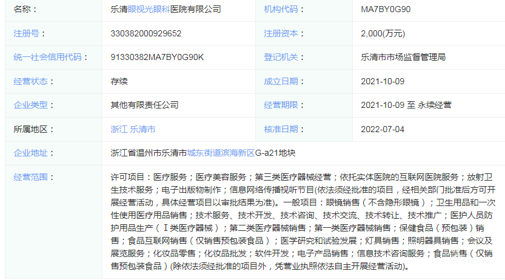Select 其他有限责任公司 company type value
Image resolution: width=505 pixels, height=280 pixels.
click(145, 105)
